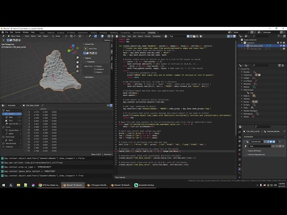Click the blue Z axis gizmo ball
Image resolution: width=287 pixels, height=215 pixels.
click(73, 45)
